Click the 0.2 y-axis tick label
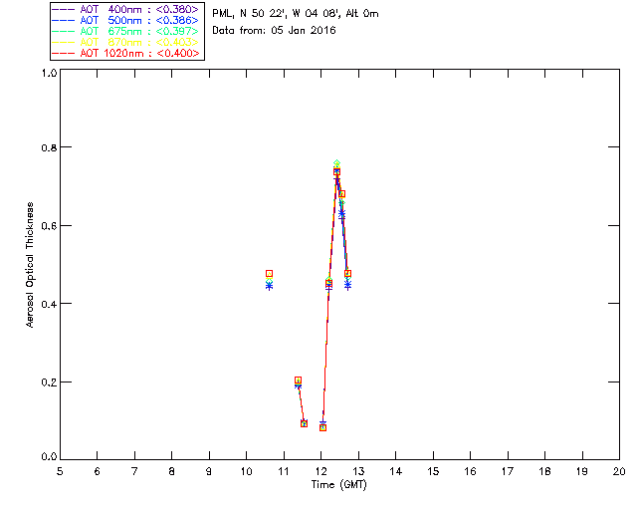This screenshot has width=637, height=510. pos(49,382)
